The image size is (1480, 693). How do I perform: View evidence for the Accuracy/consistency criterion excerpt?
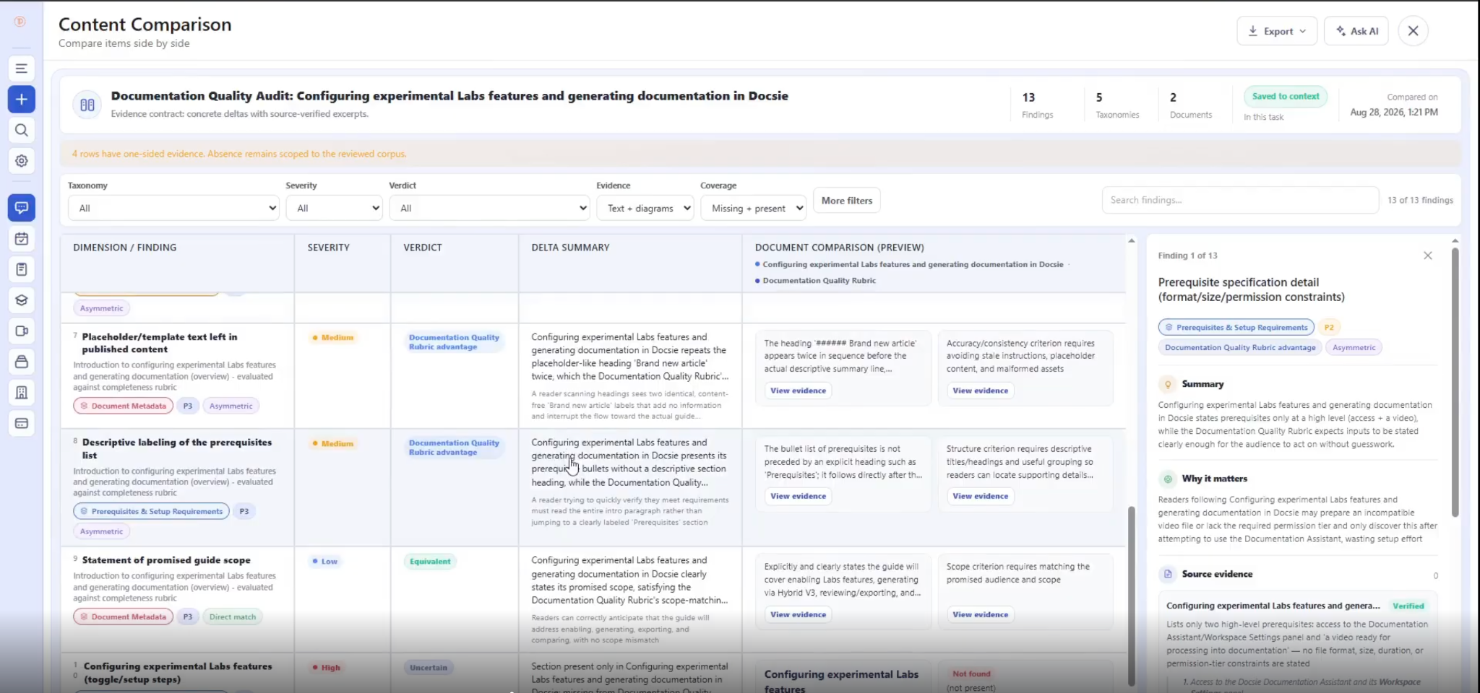[x=980, y=391]
